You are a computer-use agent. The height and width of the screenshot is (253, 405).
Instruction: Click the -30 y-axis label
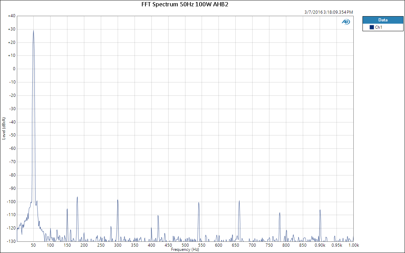pyautogui.click(x=12, y=108)
